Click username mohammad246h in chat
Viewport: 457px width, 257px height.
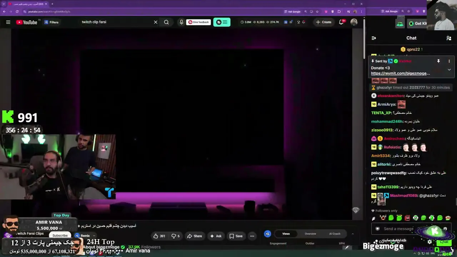click(387, 121)
